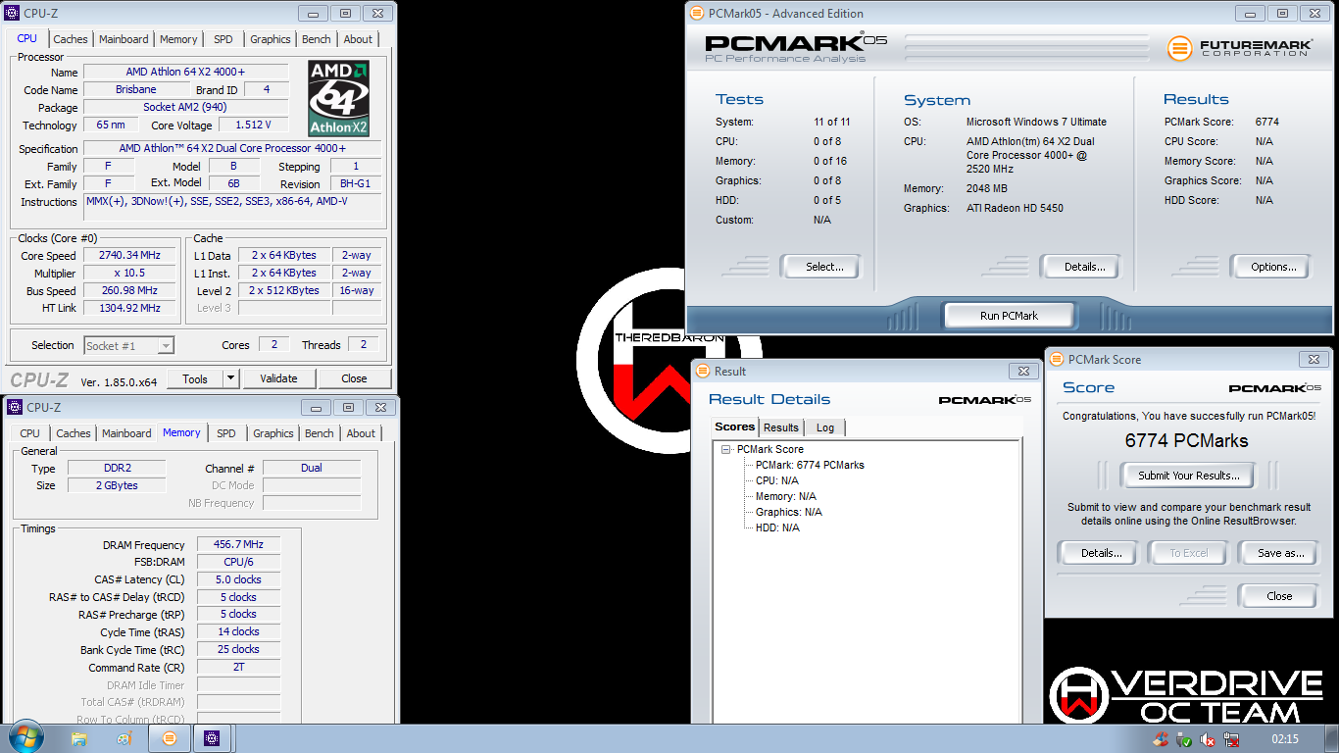Click the Command Rate value 2T
Screen dimensions: 1339x753
click(x=238, y=668)
